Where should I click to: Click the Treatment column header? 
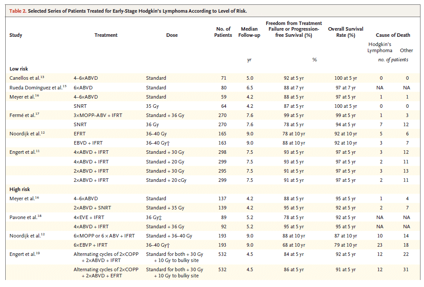[x=106, y=35]
